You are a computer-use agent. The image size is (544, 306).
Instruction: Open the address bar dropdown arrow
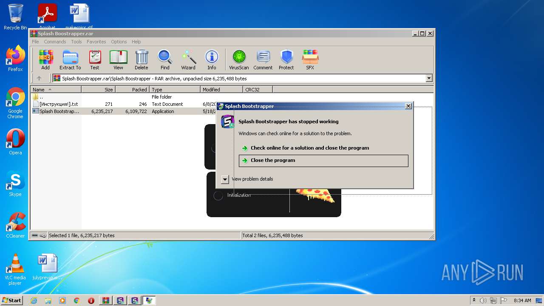coord(429,78)
